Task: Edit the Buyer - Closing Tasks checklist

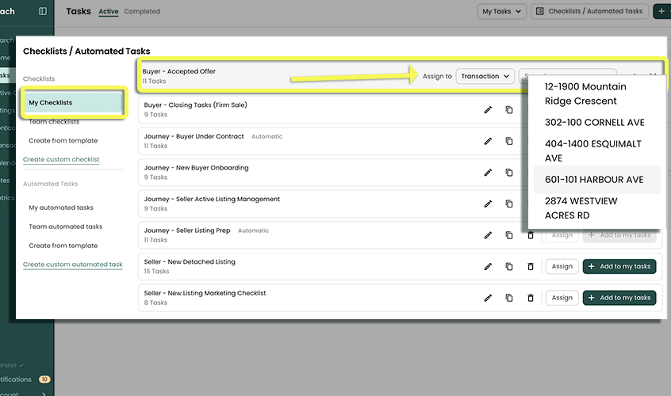Action: click(x=488, y=109)
